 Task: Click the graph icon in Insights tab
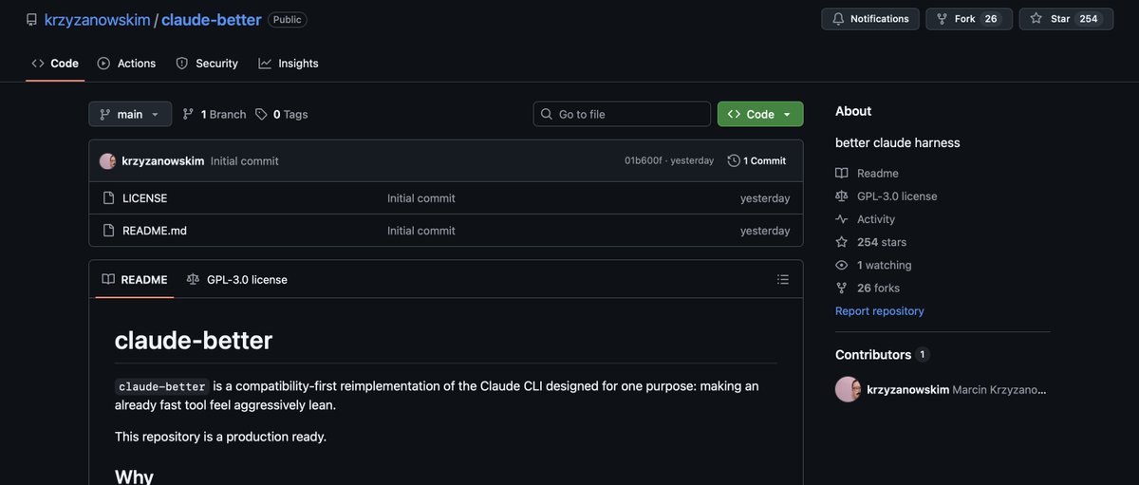coord(265,64)
